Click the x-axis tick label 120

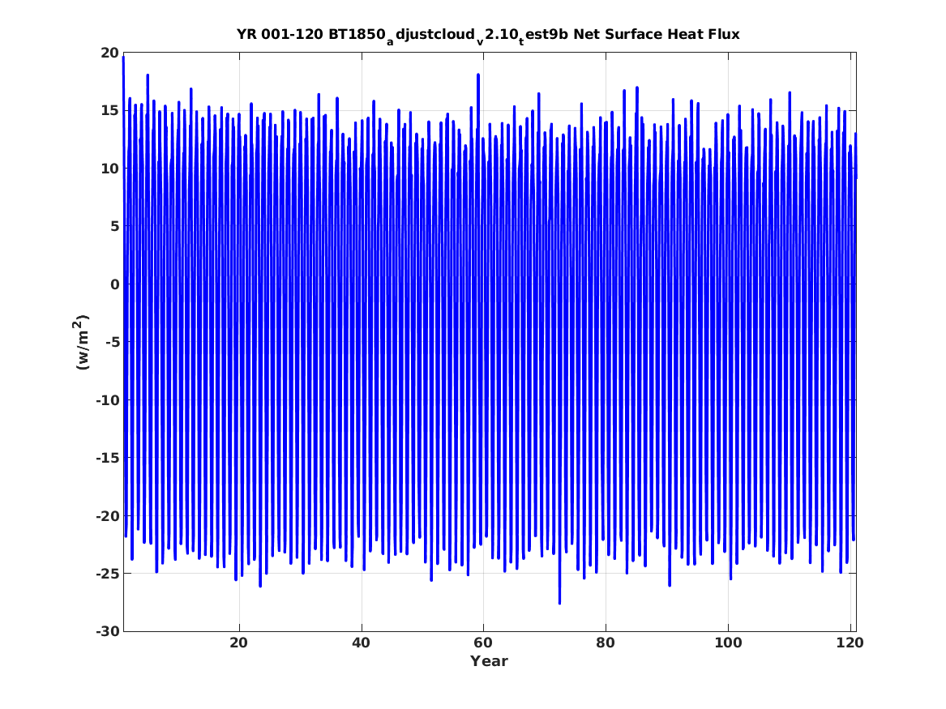point(850,643)
